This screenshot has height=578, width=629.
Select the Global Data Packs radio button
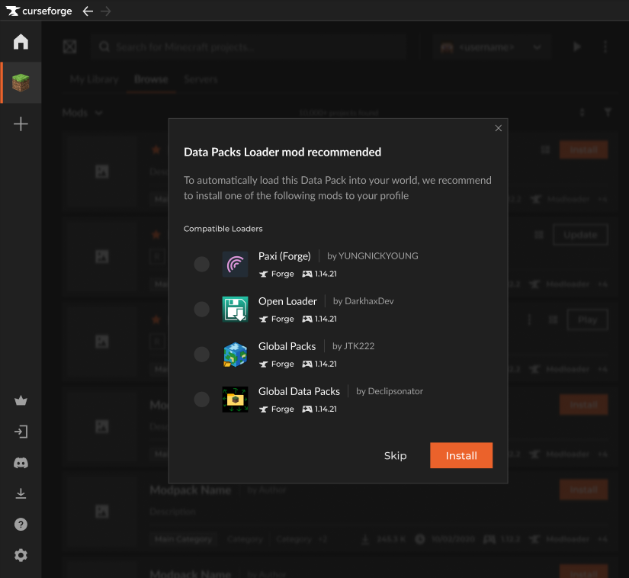202,399
